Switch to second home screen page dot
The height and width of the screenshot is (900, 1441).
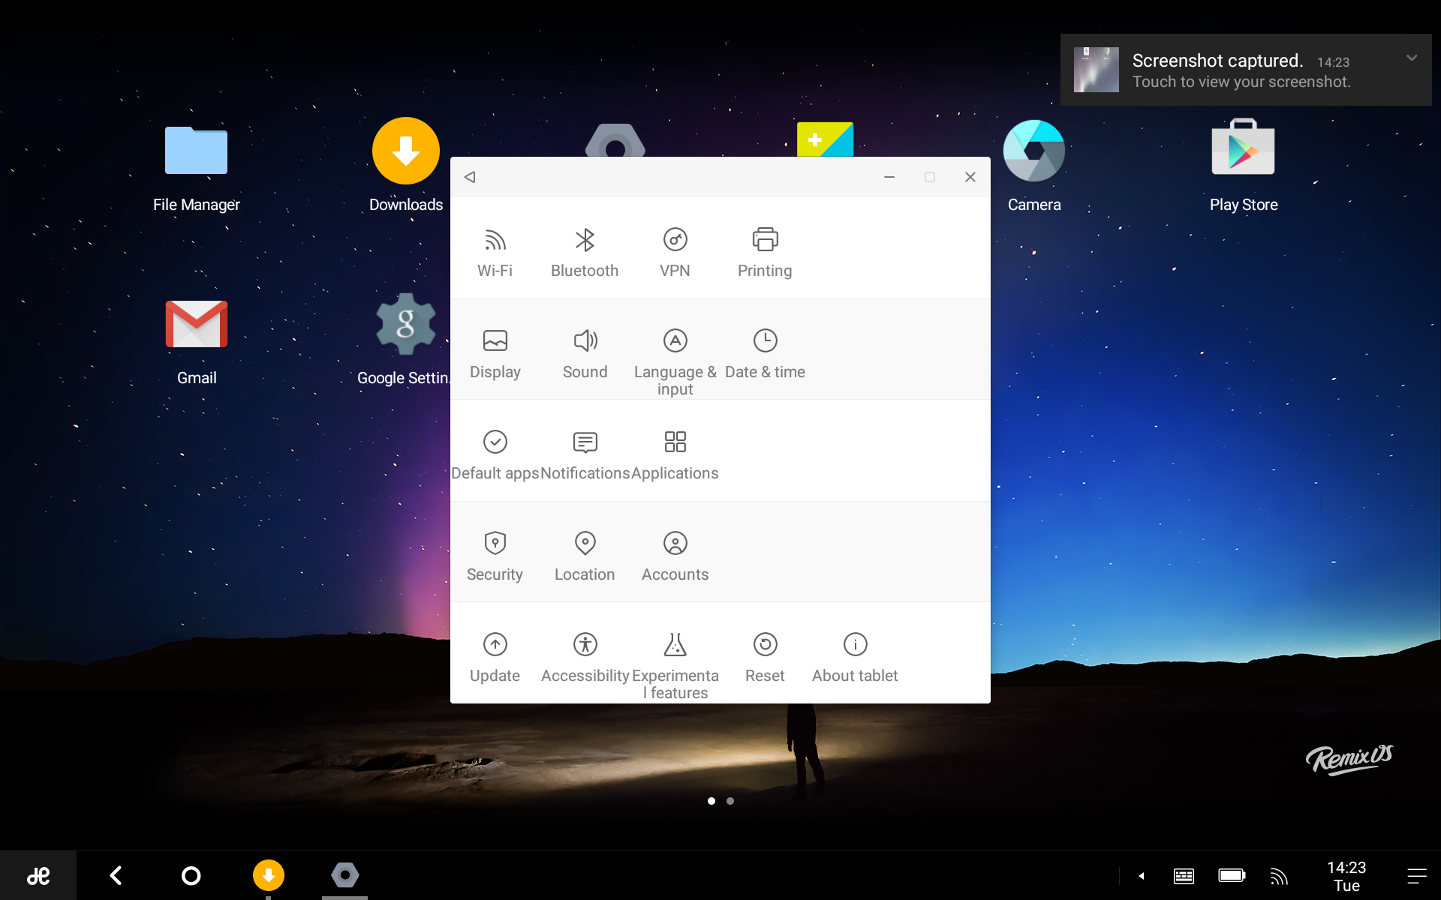(730, 801)
